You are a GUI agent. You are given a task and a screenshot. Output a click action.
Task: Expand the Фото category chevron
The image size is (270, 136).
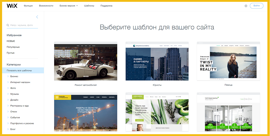(x=8, y=88)
